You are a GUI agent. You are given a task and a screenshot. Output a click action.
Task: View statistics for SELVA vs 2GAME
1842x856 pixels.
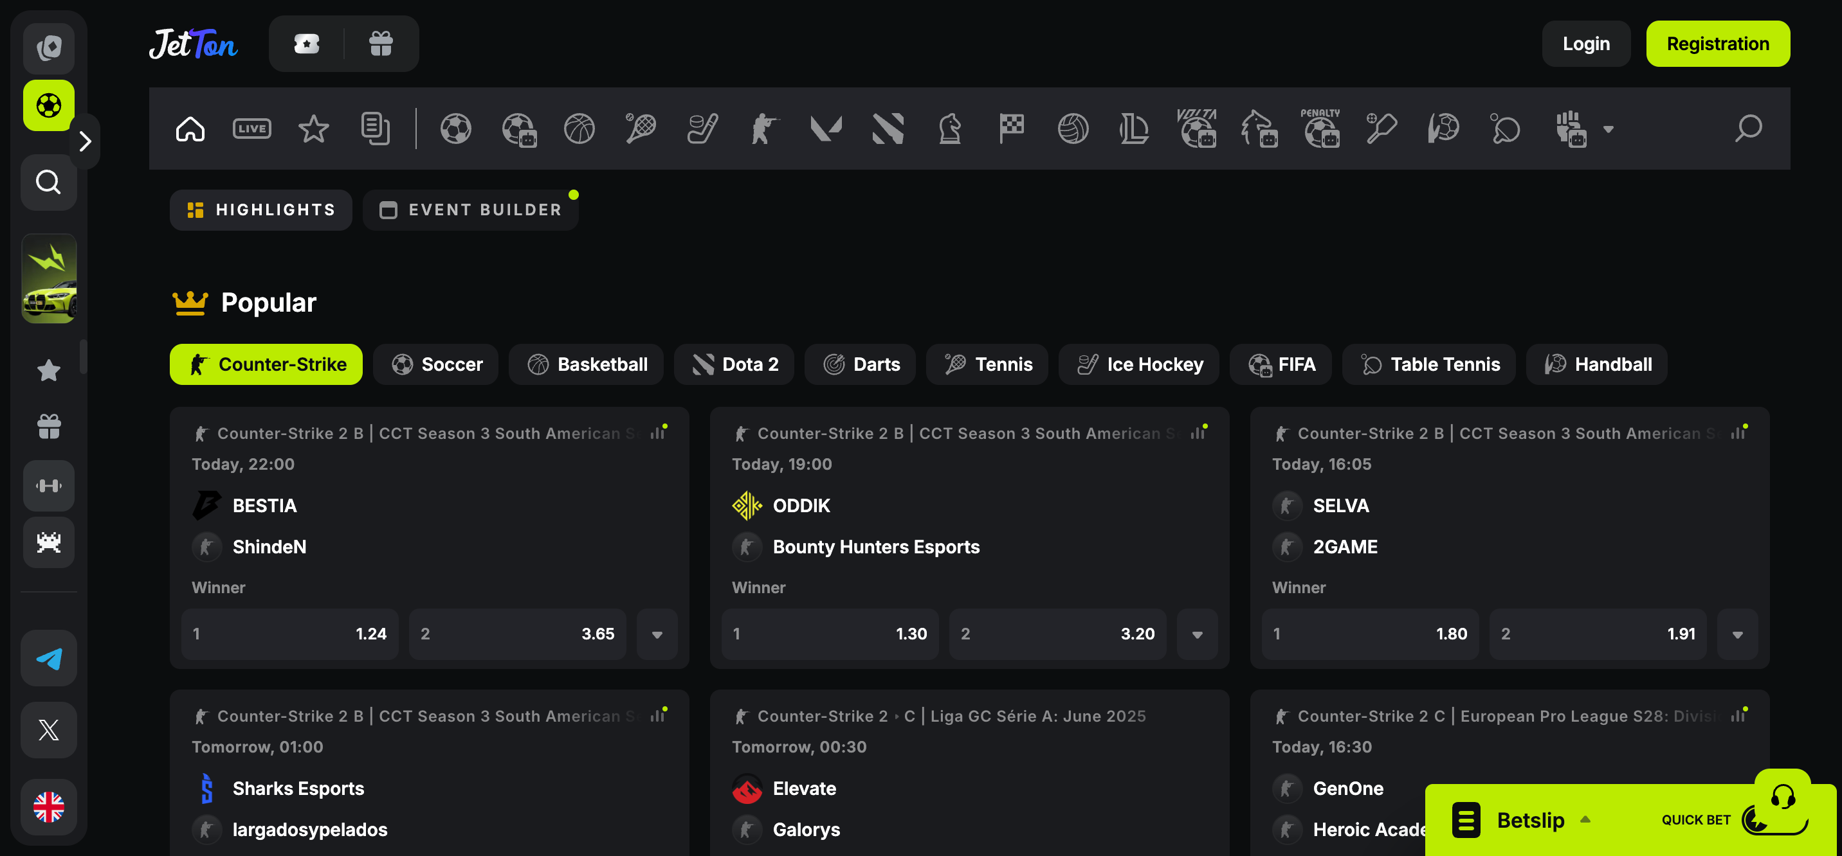tap(1739, 432)
